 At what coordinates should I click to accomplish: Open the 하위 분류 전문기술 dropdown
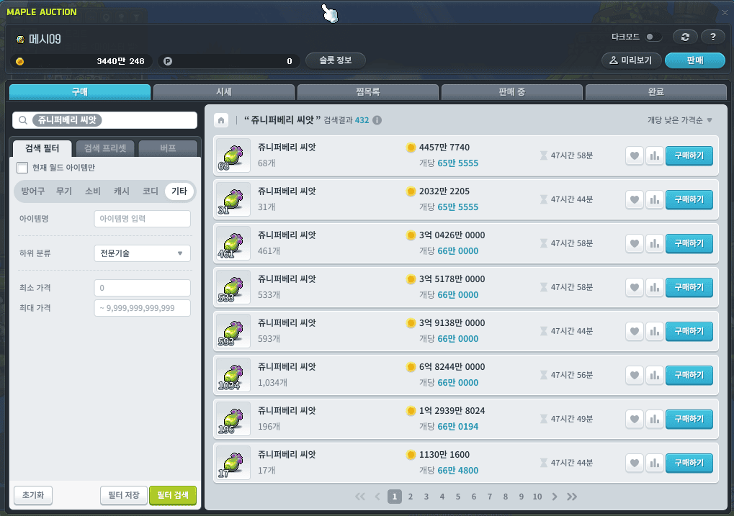(x=143, y=253)
